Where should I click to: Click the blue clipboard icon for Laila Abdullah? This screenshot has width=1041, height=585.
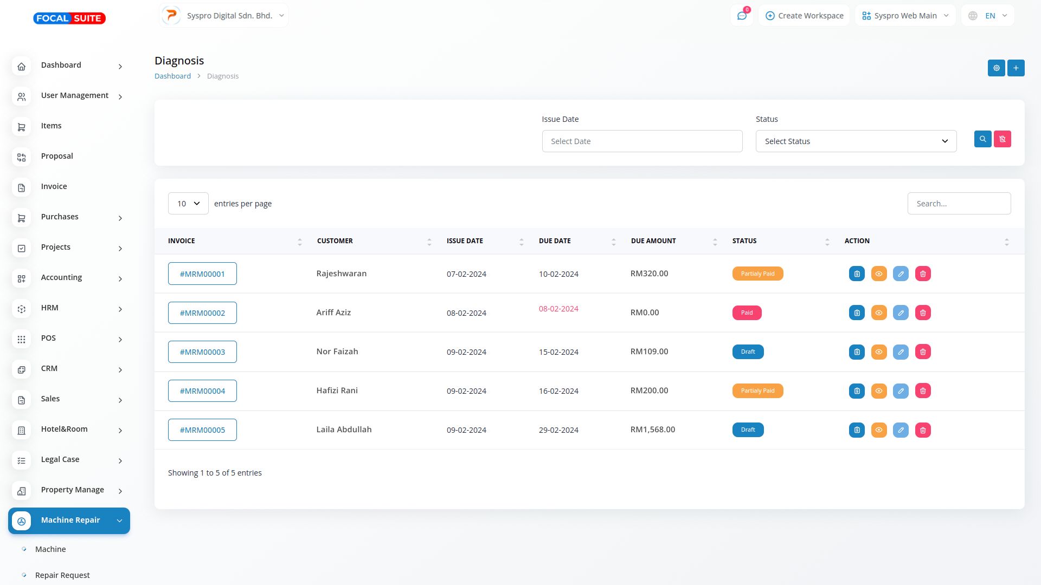tap(857, 430)
